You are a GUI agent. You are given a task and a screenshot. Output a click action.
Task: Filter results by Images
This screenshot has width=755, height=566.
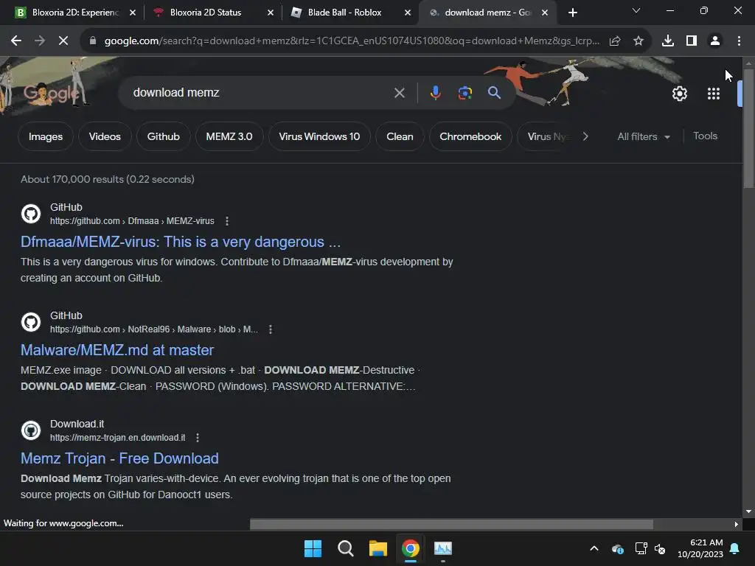pos(46,136)
